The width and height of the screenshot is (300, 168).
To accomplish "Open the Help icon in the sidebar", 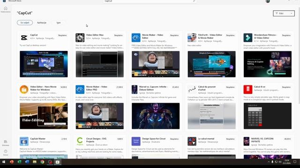I will click(x=6, y=153).
